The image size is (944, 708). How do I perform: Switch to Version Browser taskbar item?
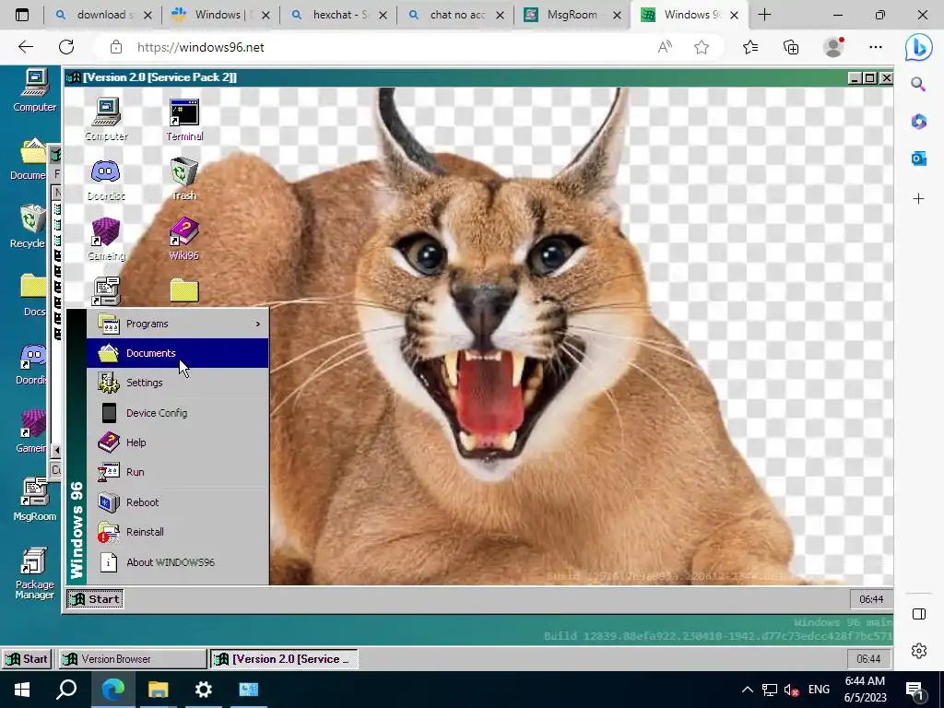pyautogui.click(x=132, y=659)
